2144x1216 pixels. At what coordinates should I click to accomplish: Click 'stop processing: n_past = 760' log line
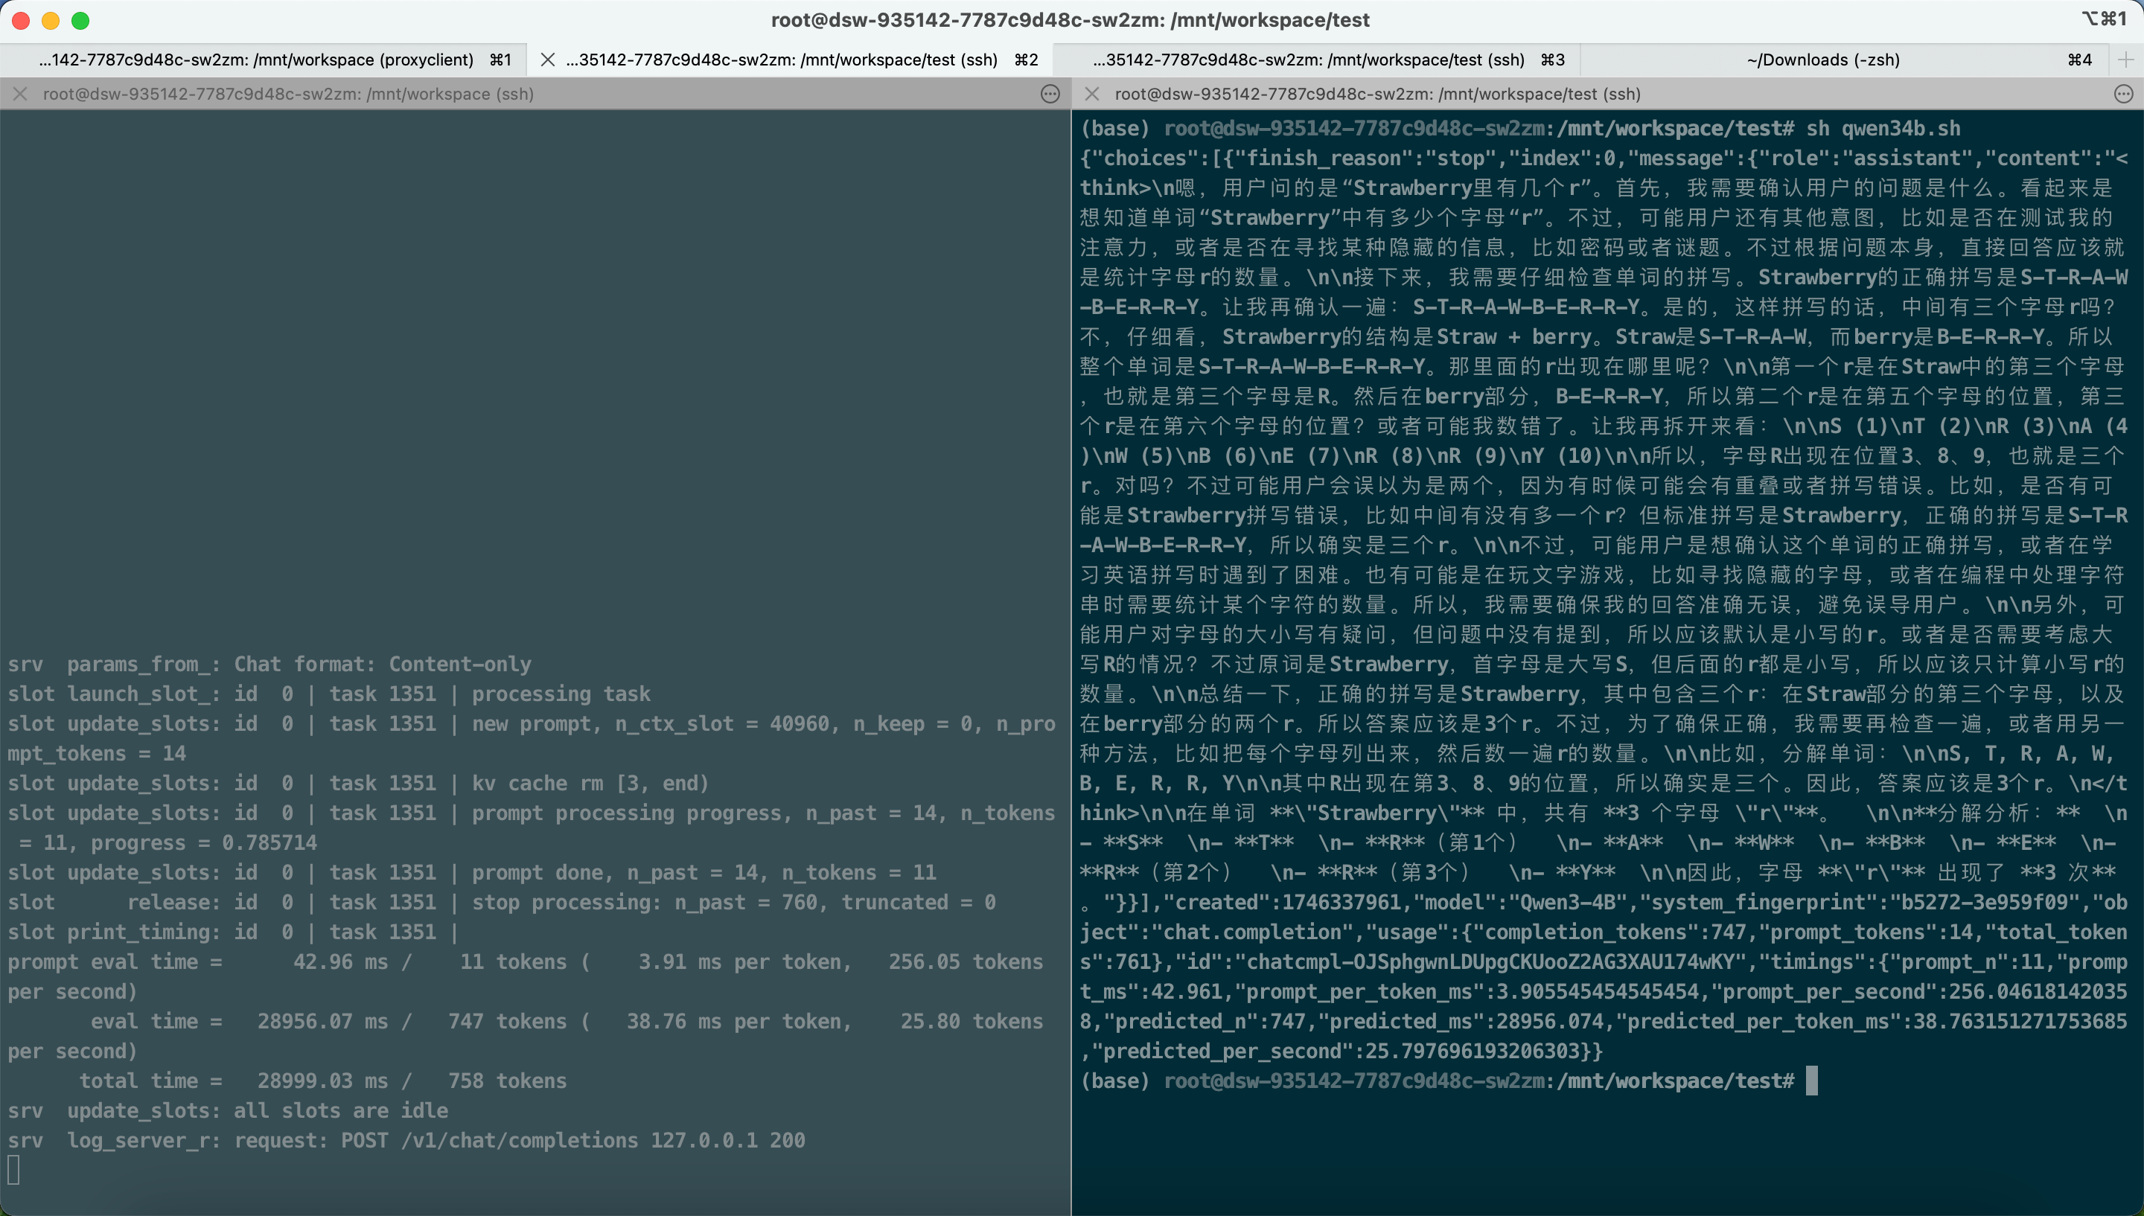(502, 902)
